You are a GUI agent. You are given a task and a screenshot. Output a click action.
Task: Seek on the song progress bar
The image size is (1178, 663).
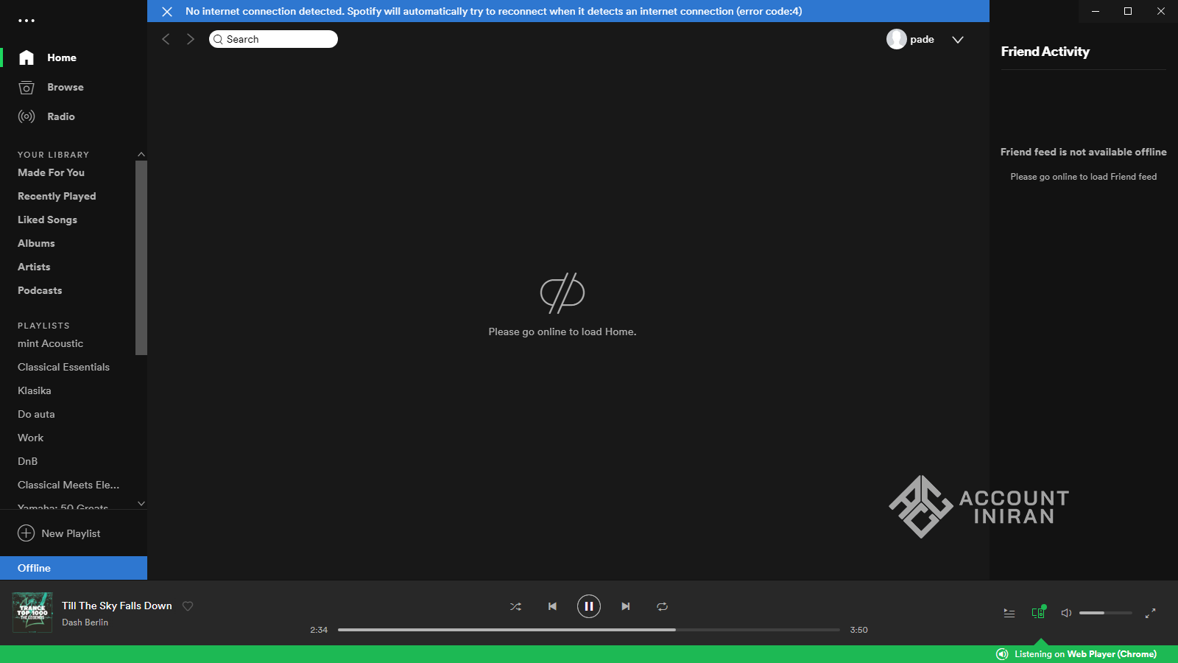(x=589, y=630)
